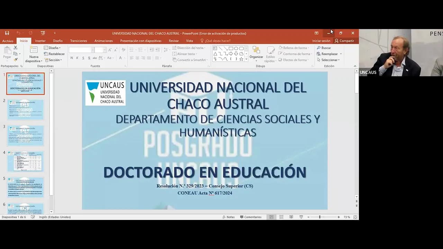Screen dimensions: 443x249
Task: Click zoom in plus button
Action: pyautogui.click(x=338, y=217)
